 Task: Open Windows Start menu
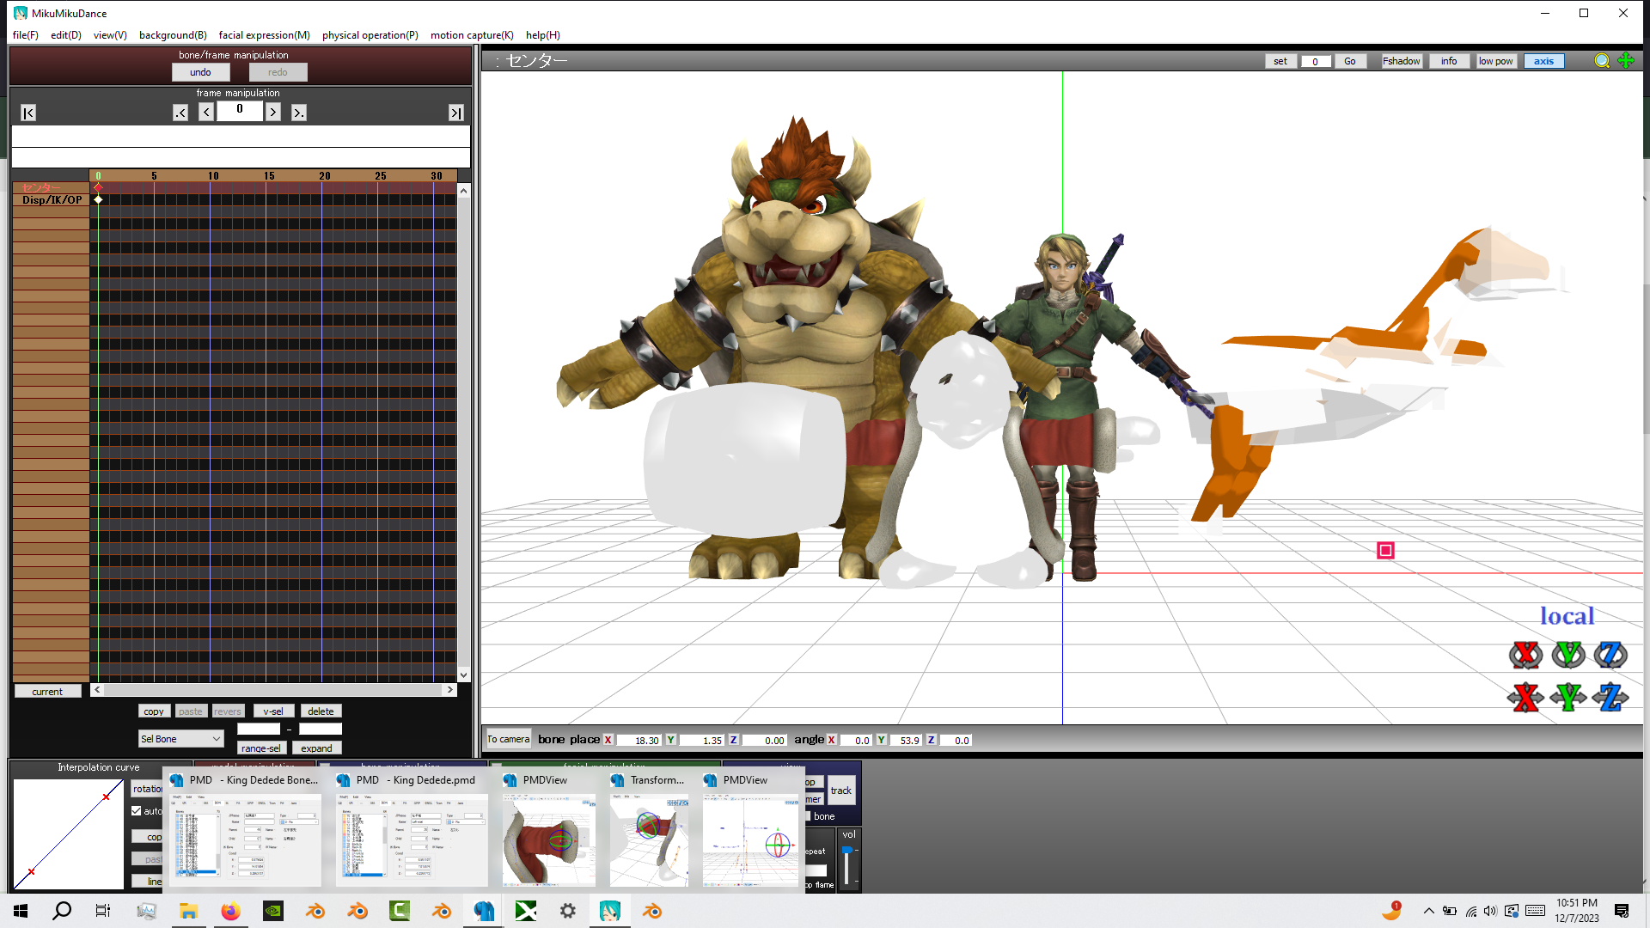(x=21, y=911)
